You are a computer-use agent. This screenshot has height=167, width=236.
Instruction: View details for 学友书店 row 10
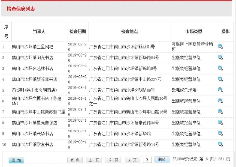pyautogui.click(x=220, y=144)
